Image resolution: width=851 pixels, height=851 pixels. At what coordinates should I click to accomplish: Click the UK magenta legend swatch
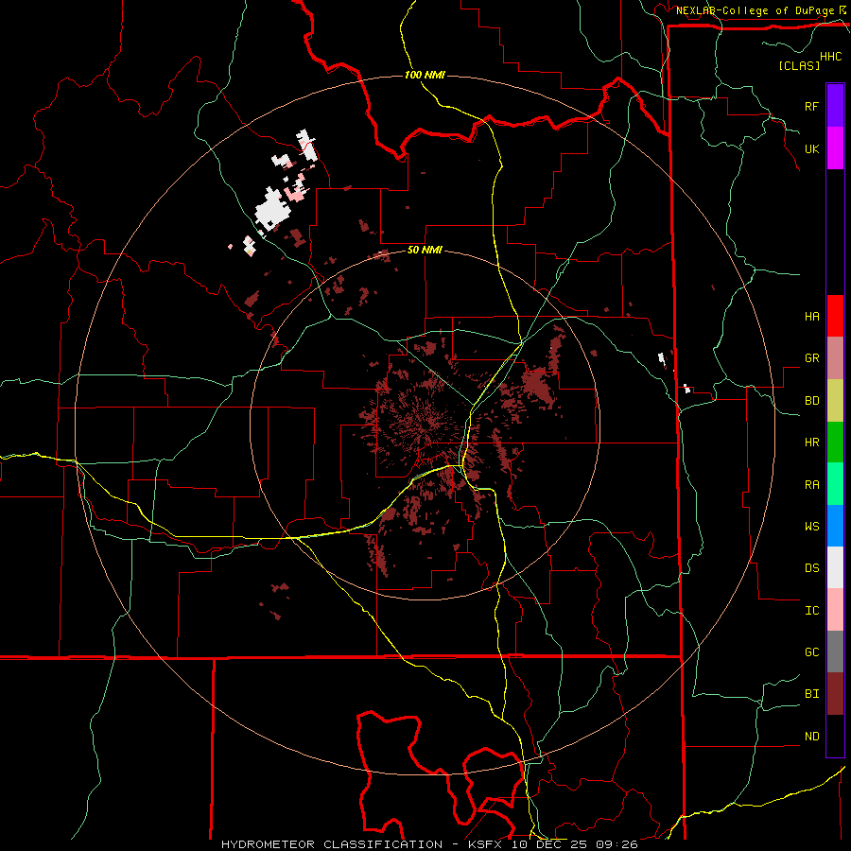tap(835, 148)
